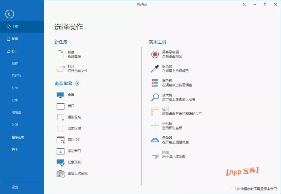Click the 固定区域 label text
281x194 pixels.
click(74, 128)
